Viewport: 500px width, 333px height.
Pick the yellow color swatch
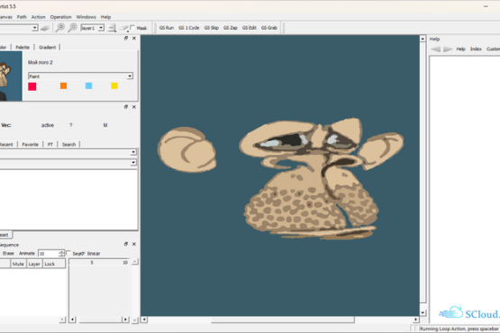114,85
